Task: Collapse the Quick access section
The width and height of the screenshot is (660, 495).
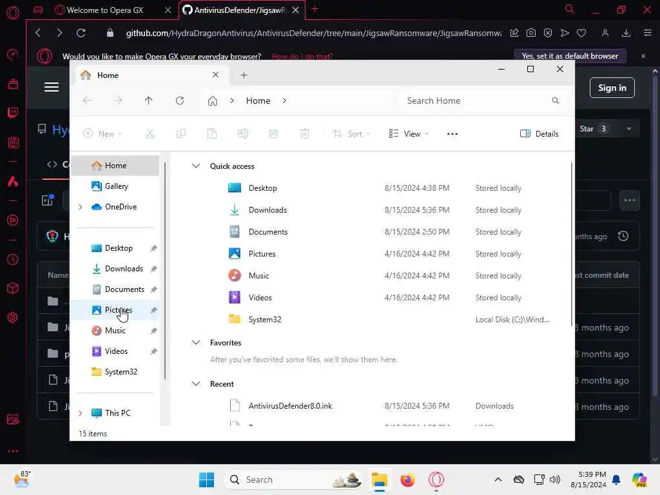Action: coord(196,166)
